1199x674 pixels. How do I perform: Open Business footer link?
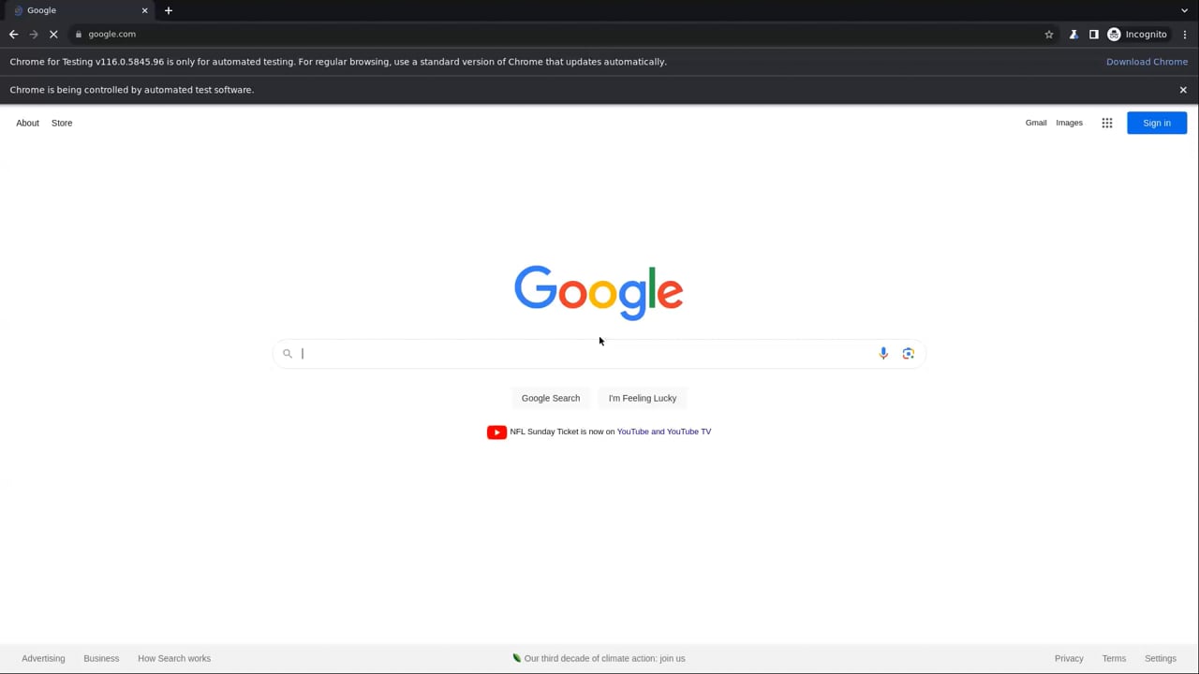click(101, 658)
